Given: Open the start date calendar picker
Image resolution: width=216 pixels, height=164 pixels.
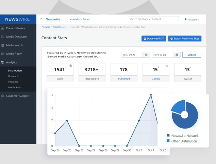Looking at the screenshot, I should pyautogui.click(x=146, y=55).
